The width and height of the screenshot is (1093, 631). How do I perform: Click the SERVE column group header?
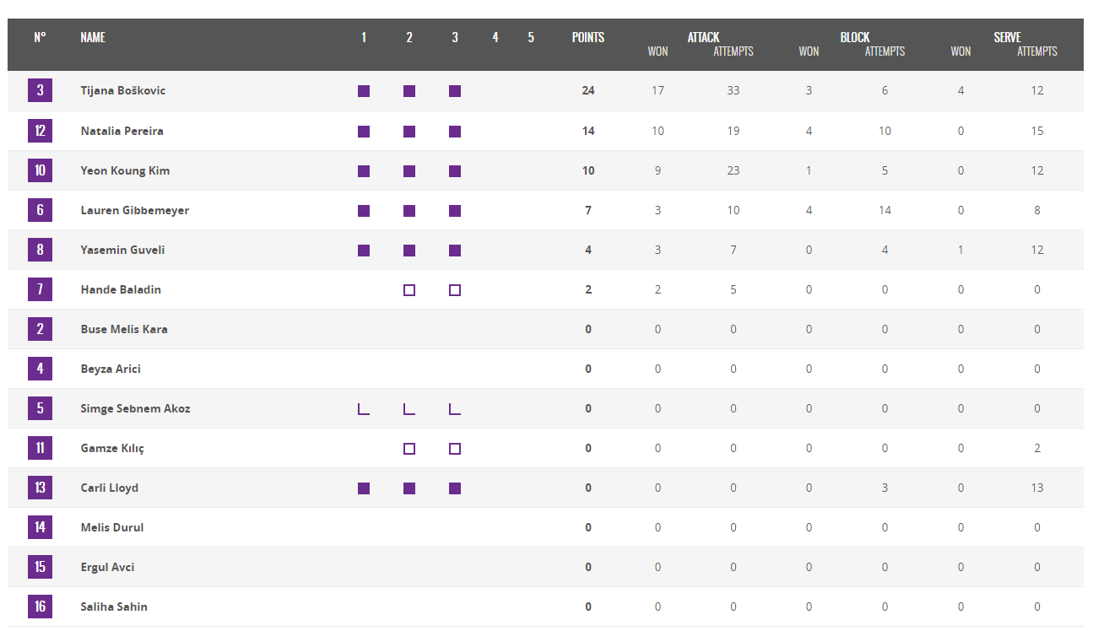point(1007,37)
